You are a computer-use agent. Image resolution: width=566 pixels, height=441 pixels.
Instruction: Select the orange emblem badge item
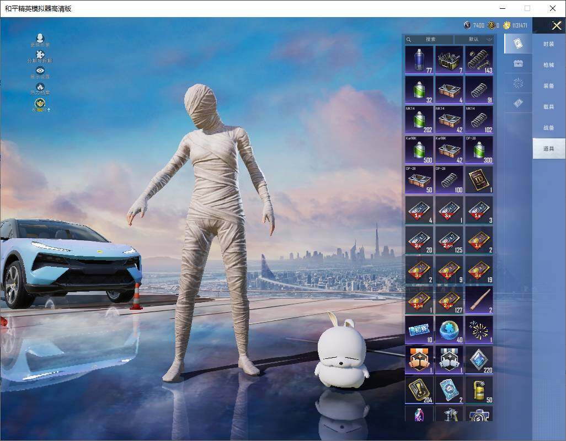pos(419,360)
